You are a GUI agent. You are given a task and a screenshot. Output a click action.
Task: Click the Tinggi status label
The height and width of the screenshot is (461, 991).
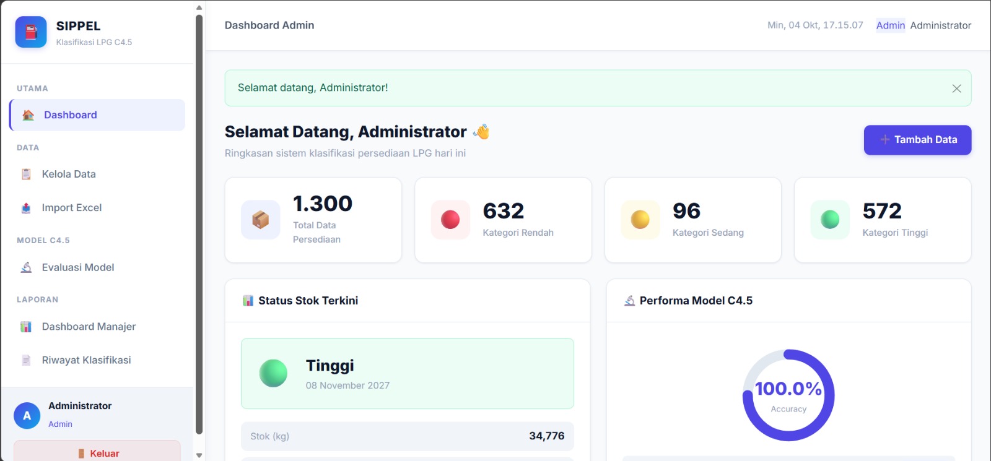pos(330,366)
